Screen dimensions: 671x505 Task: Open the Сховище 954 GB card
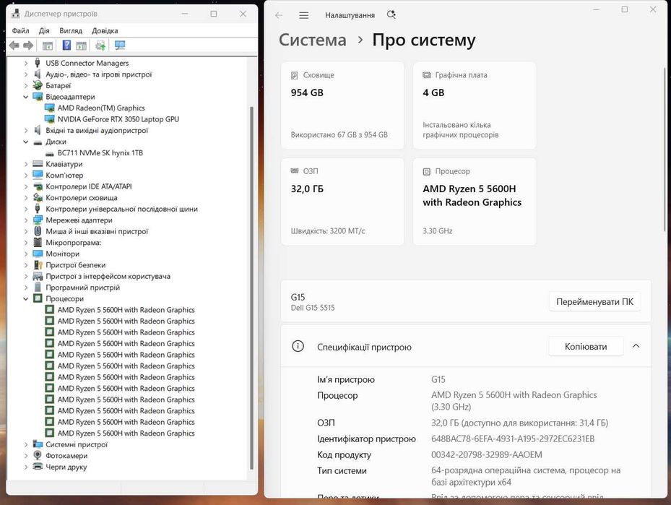342,105
